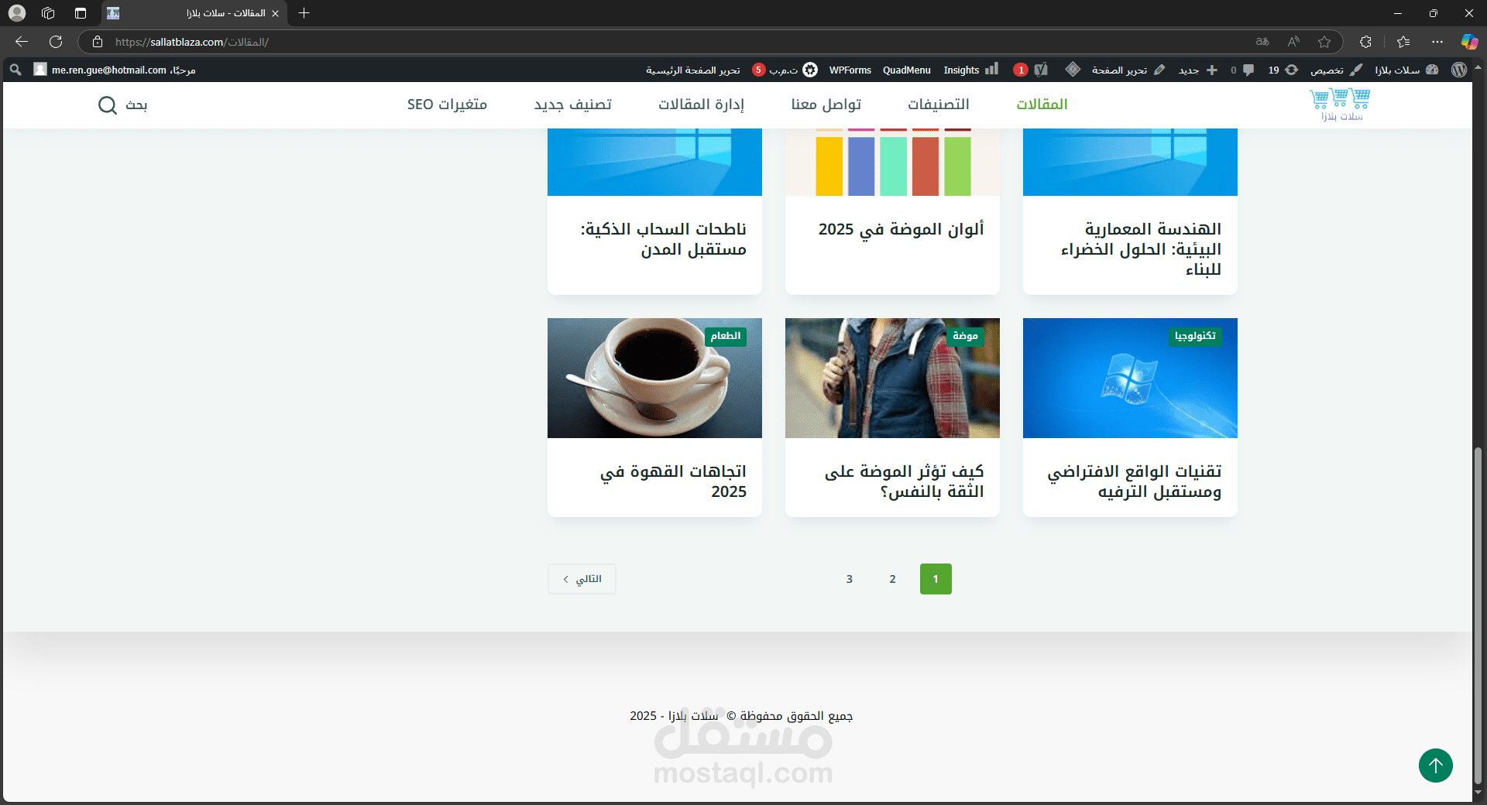Open the WPForms admin item
This screenshot has height=805, width=1487.
(x=850, y=70)
